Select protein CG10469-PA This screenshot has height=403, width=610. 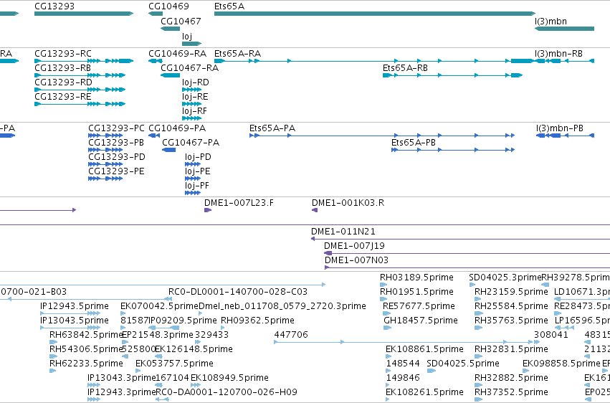(177, 128)
